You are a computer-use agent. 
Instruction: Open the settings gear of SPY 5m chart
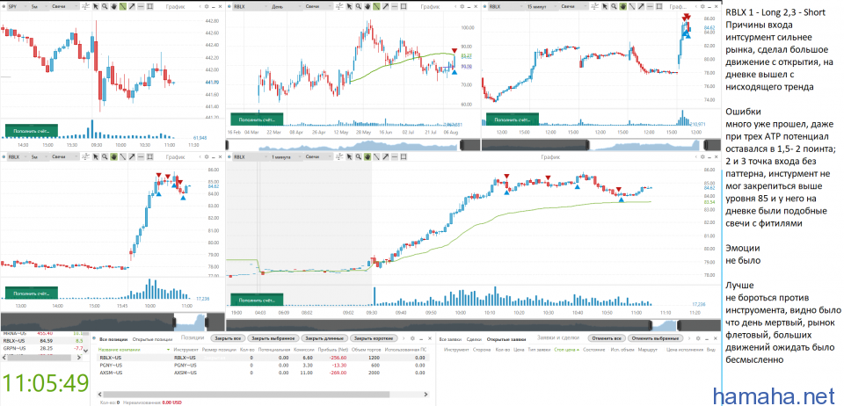point(207,6)
